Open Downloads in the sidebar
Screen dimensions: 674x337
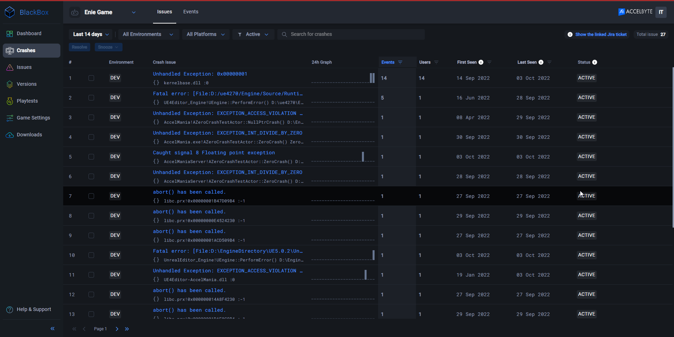click(x=32, y=135)
